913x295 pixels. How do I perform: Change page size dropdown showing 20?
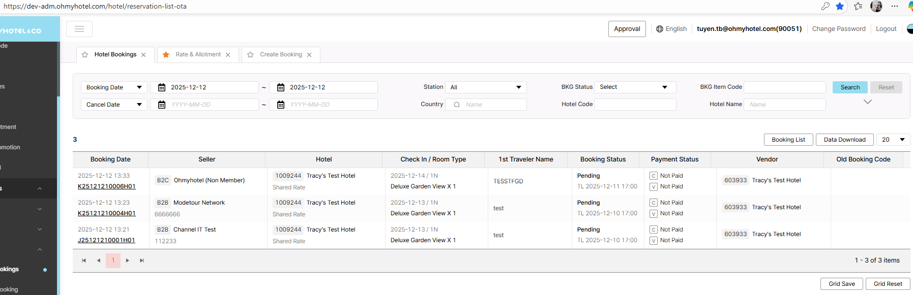[x=893, y=140]
